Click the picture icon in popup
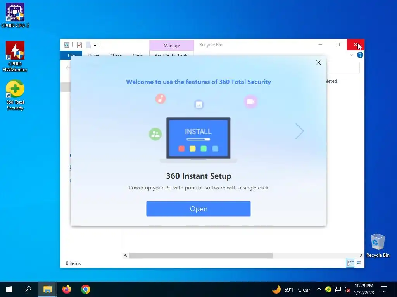This screenshot has height=297, width=397. click(199, 104)
